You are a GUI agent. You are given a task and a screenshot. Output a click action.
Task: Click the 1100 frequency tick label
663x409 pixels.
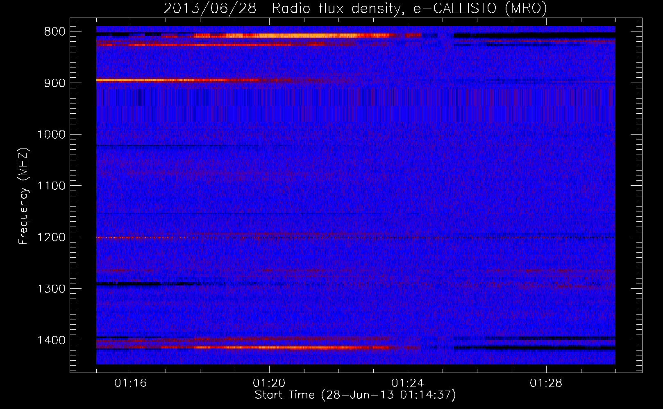(x=51, y=186)
